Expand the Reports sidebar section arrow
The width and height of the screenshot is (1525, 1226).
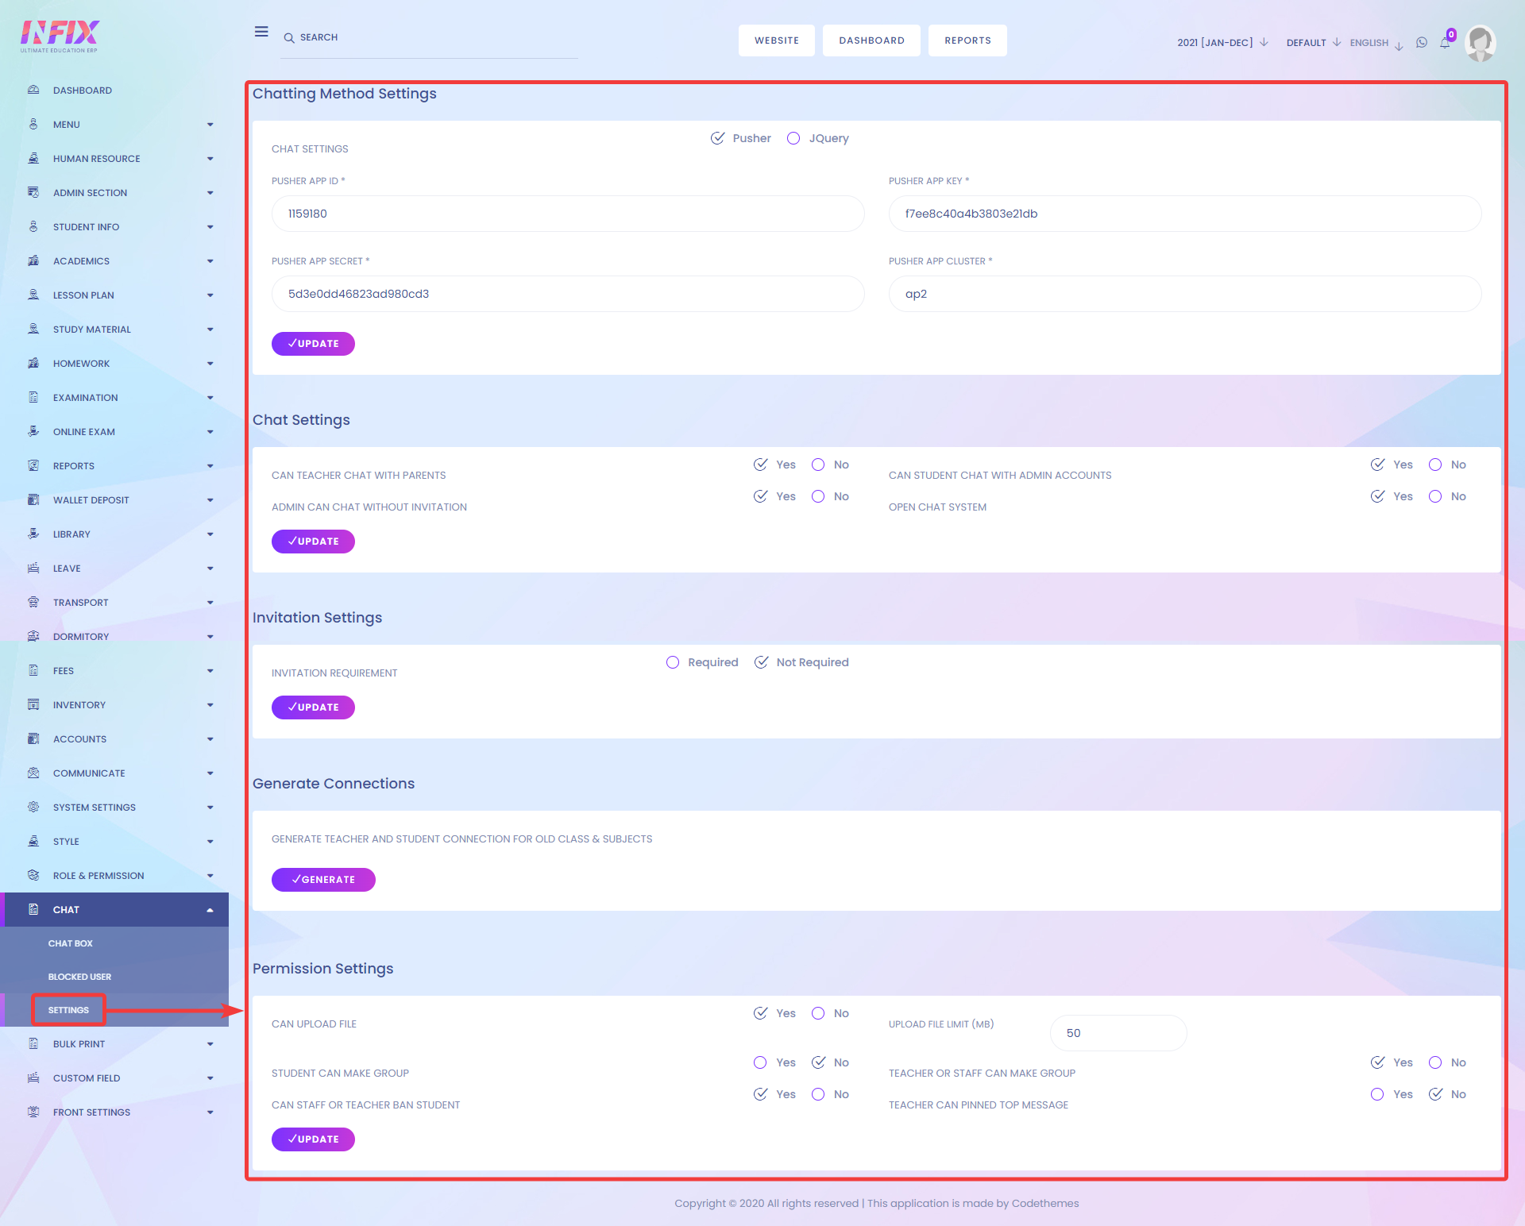[210, 466]
